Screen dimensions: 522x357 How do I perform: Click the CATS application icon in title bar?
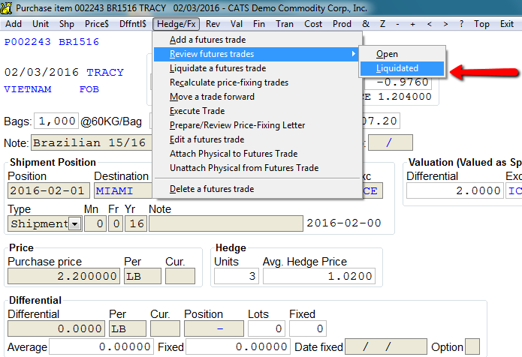6,7
